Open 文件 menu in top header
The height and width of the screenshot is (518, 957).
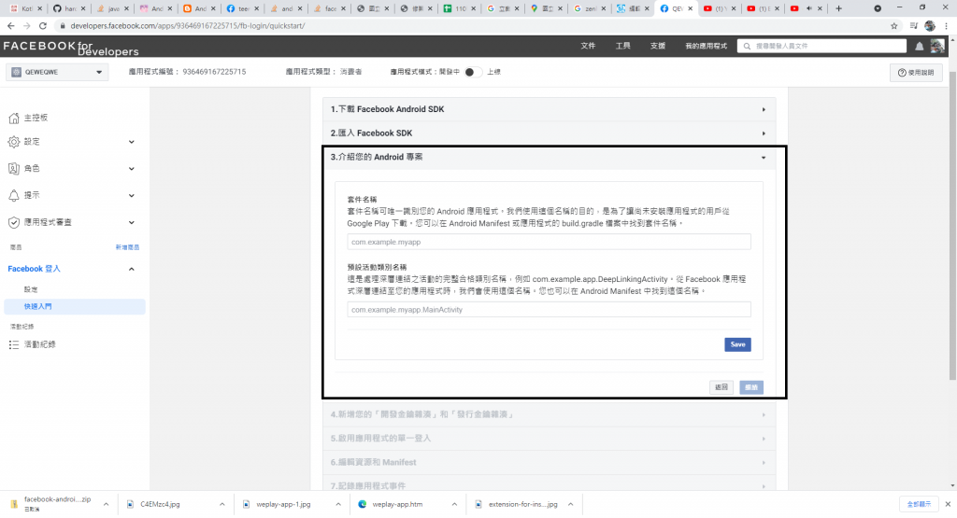(588, 47)
